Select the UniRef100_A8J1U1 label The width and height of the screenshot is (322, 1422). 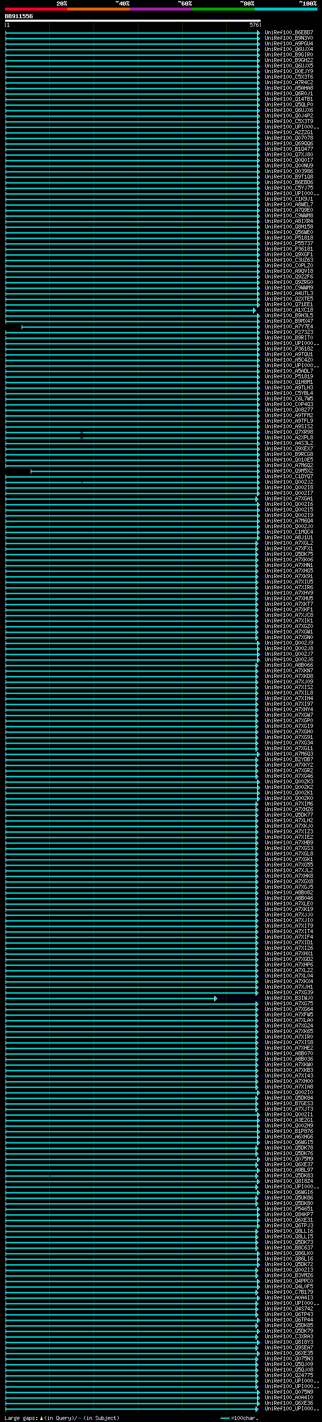[x=289, y=537]
